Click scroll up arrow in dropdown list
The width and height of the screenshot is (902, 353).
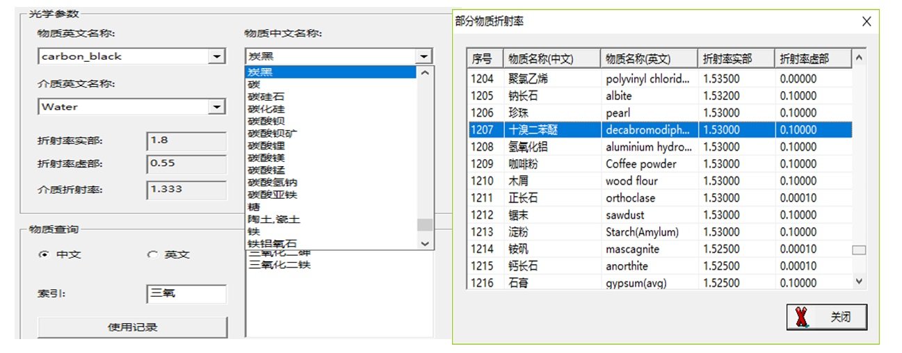click(x=425, y=72)
